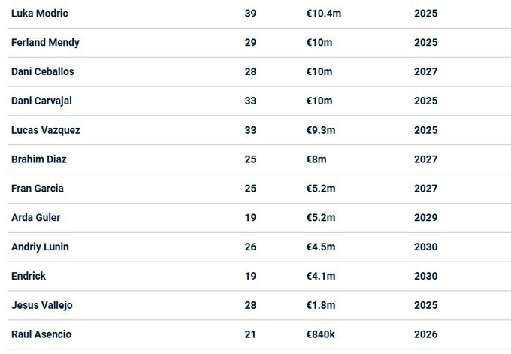
Task: Select the €9.3m salary cell
Action: pos(320,130)
